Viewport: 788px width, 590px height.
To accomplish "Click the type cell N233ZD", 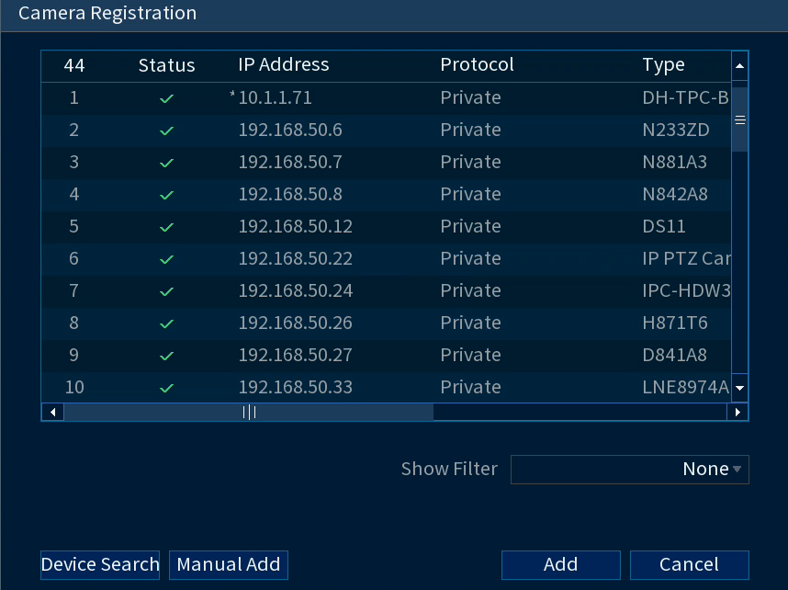I will pos(676,130).
